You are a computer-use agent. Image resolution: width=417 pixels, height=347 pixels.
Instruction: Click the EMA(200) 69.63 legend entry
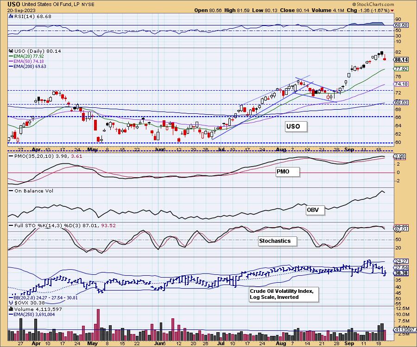click(x=27, y=66)
